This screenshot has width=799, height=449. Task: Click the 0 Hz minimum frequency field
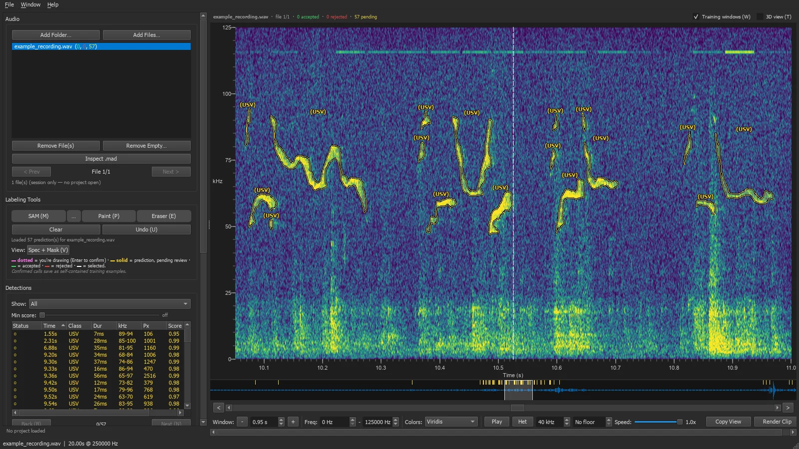point(335,422)
